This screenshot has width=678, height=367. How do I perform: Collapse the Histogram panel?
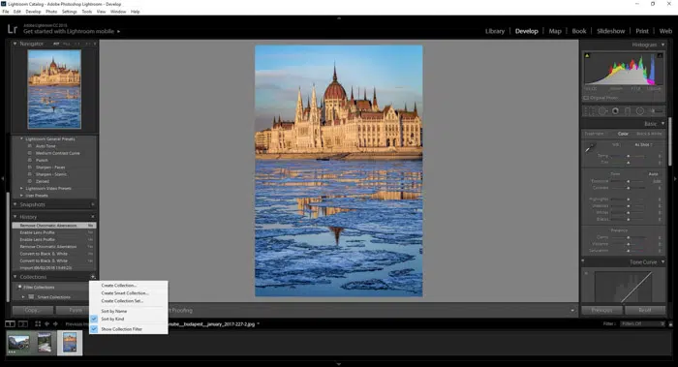point(663,45)
